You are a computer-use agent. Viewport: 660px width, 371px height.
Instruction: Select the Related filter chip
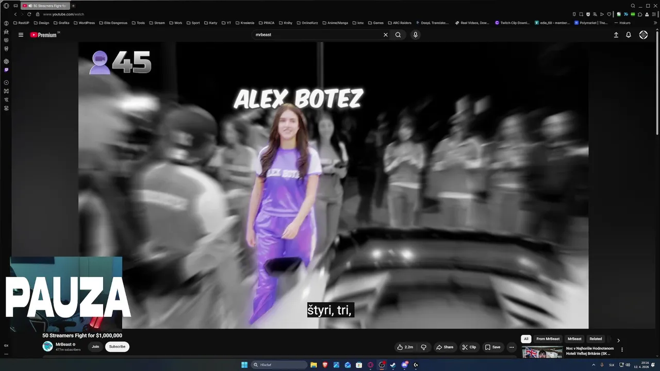596,339
